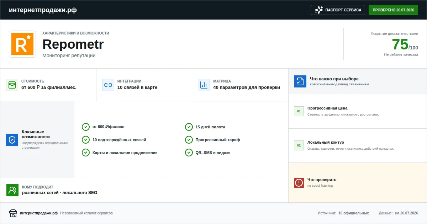Click the Repometr orange logo
Image resolution: width=427 pixels, height=224 pixels.
coord(22,44)
